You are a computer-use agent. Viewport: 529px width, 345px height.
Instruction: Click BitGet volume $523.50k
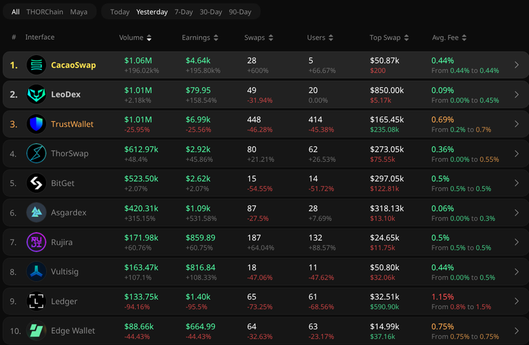click(x=141, y=179)
